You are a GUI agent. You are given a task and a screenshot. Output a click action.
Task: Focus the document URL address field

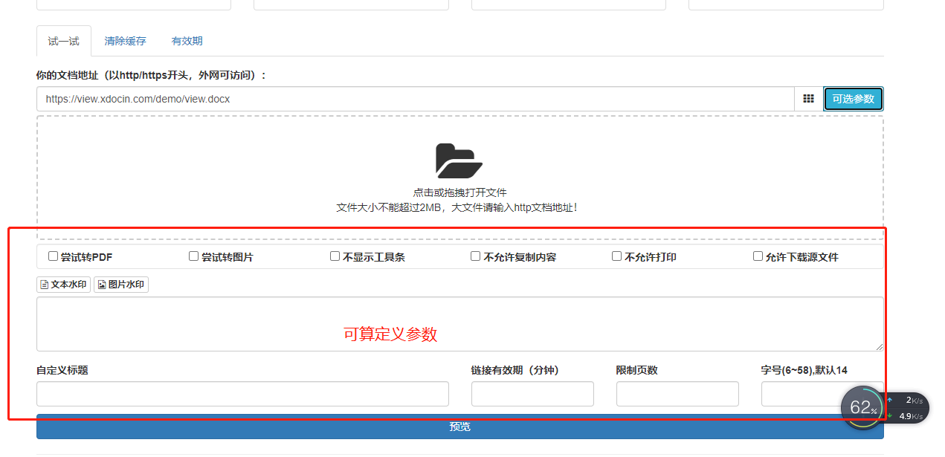415,99
